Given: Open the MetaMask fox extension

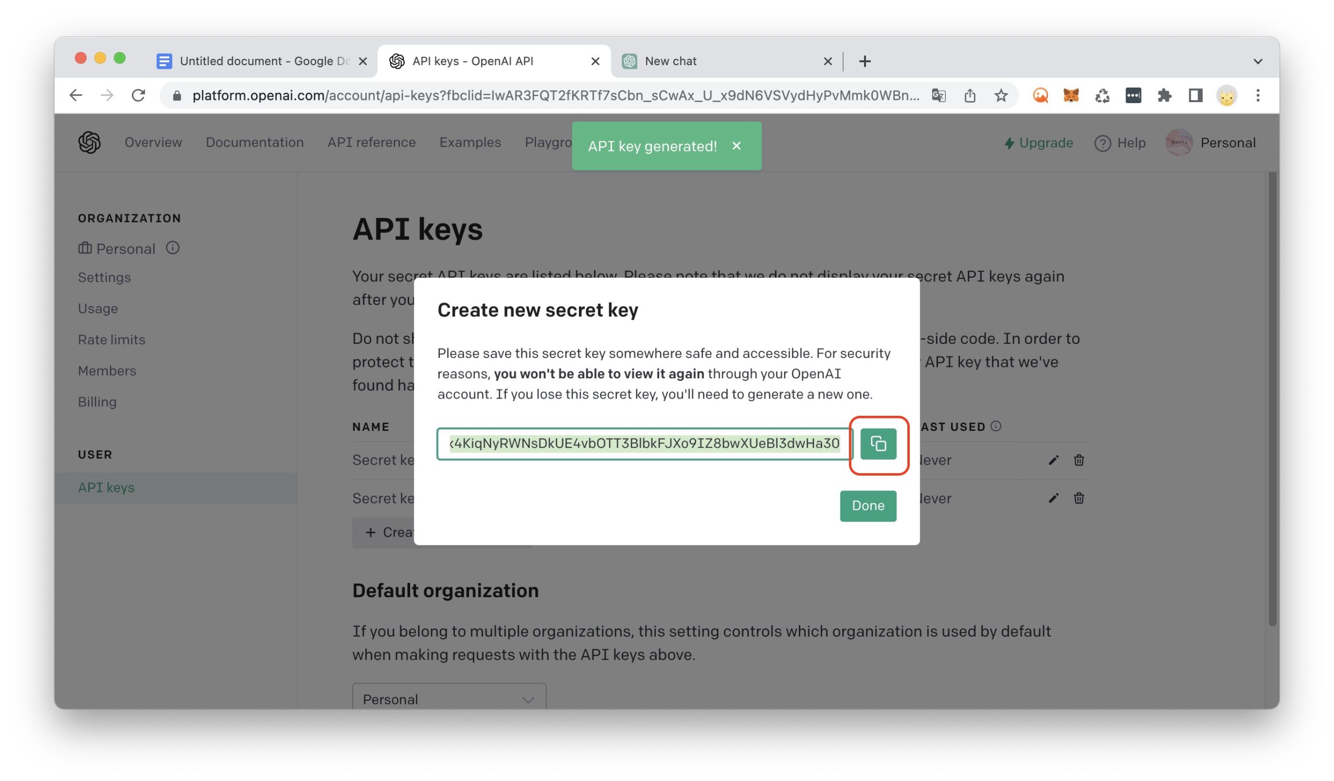Looking at the screenshot, I should click(1071, 95).
